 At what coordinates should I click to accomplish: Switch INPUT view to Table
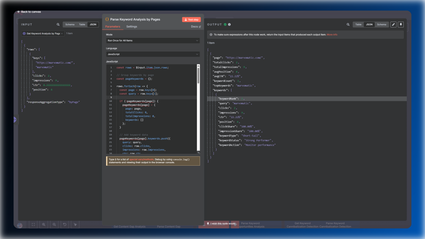click(x=82, y=25)
